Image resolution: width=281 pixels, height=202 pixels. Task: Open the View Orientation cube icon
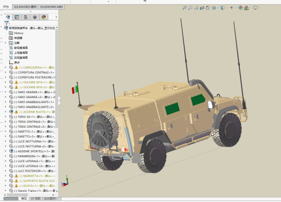click(x=214, y=8)
